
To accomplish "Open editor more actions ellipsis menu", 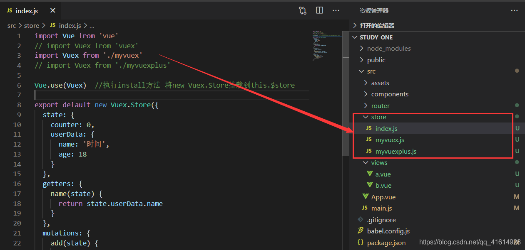I will click(336, 11).
